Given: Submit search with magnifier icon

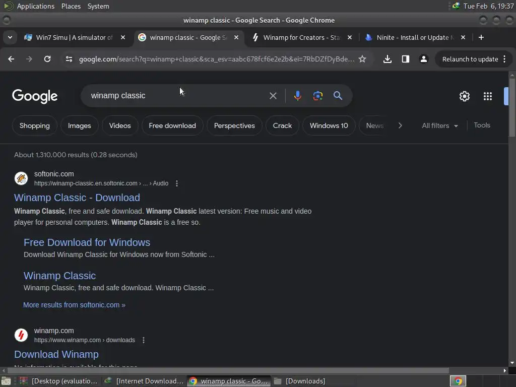Looking at the screenshot, I should (x=338, y=96).
